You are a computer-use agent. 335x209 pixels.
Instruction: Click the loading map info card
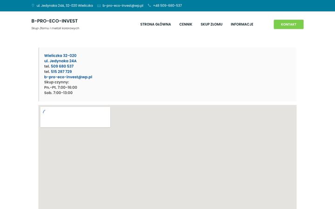[75, 117]
